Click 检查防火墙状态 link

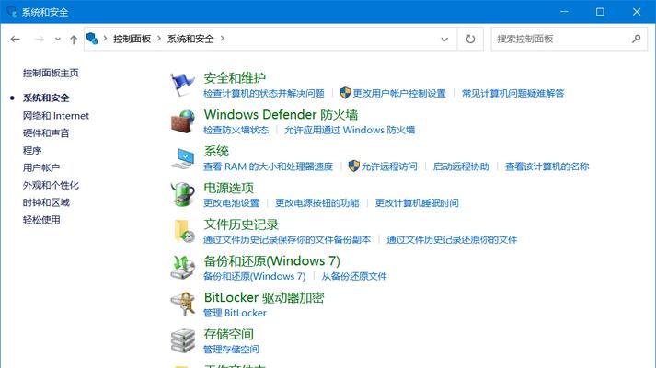(236, 130)
